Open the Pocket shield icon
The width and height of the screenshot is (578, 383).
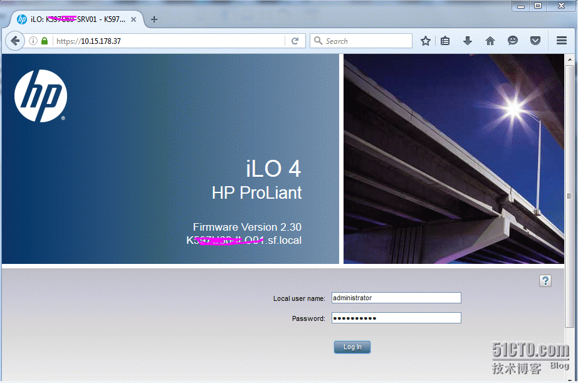click(x=535, y=41)
